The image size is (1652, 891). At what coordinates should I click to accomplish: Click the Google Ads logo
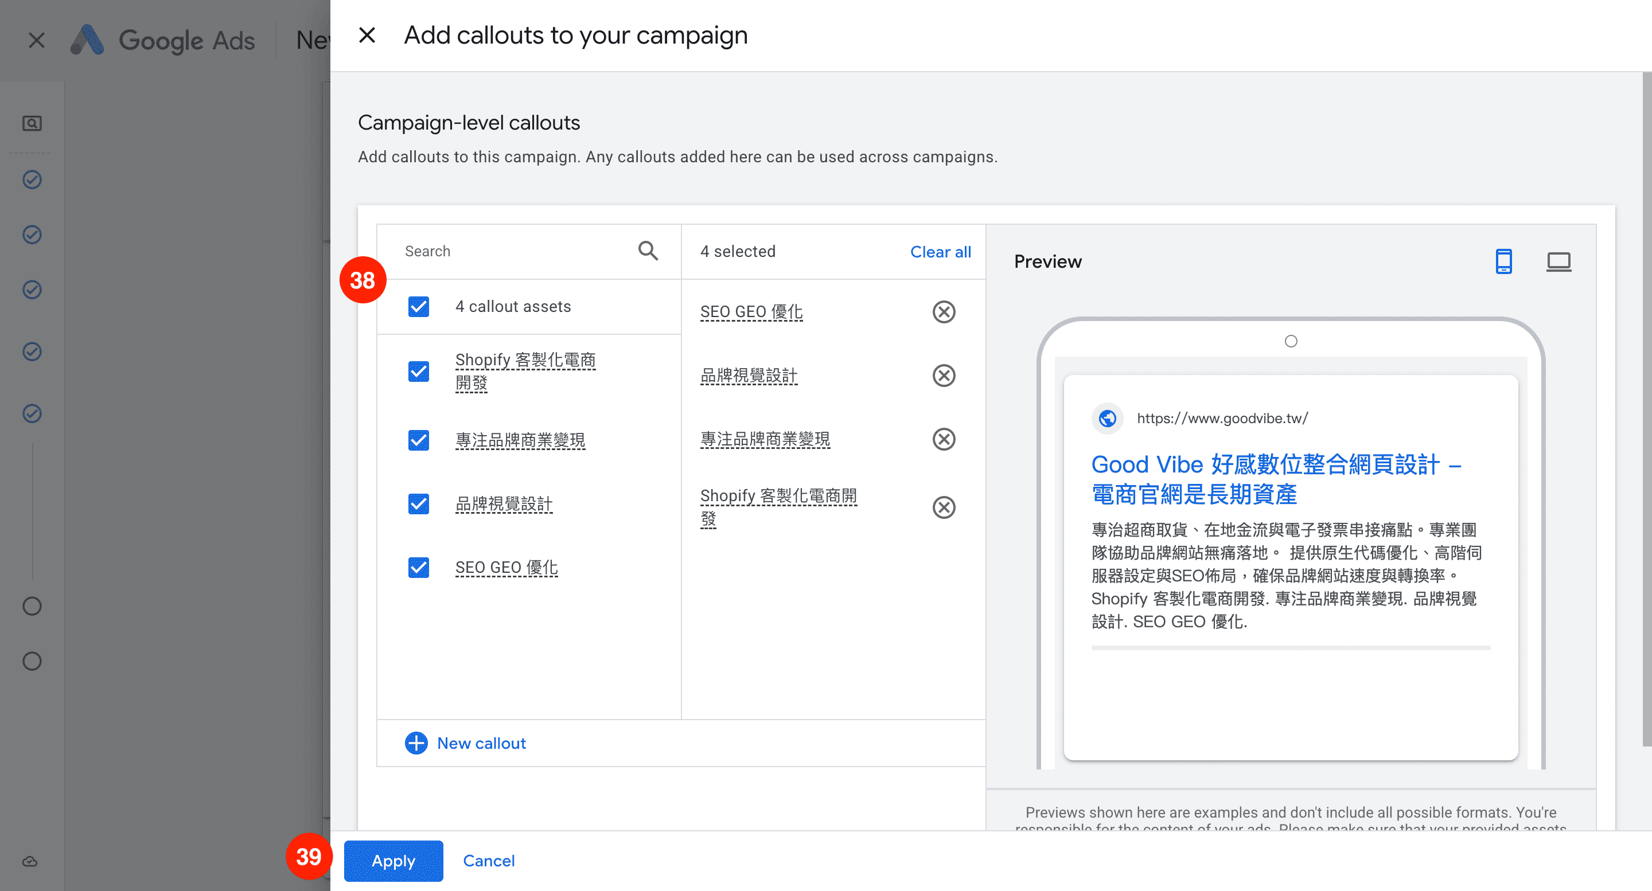(x=163, y=40)
